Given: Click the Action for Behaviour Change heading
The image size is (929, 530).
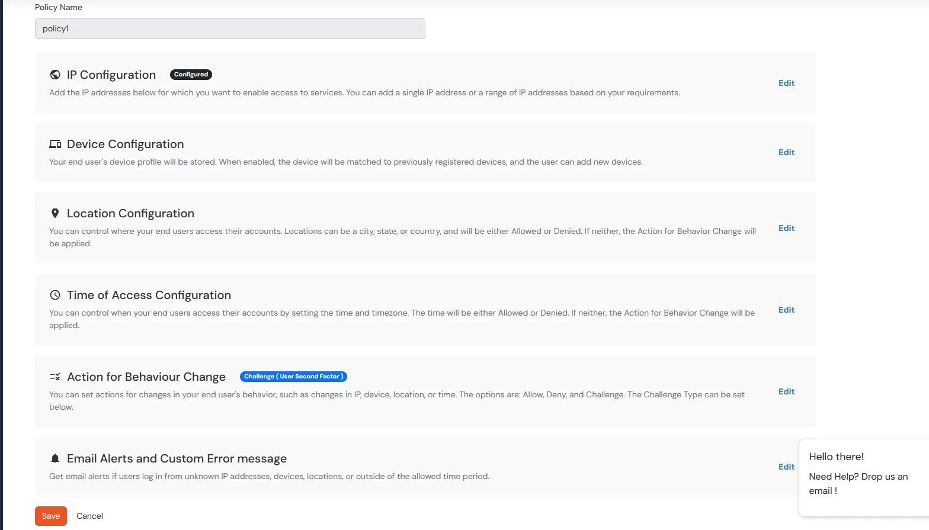Looking at the screenshot, I should tap(146, 377).
